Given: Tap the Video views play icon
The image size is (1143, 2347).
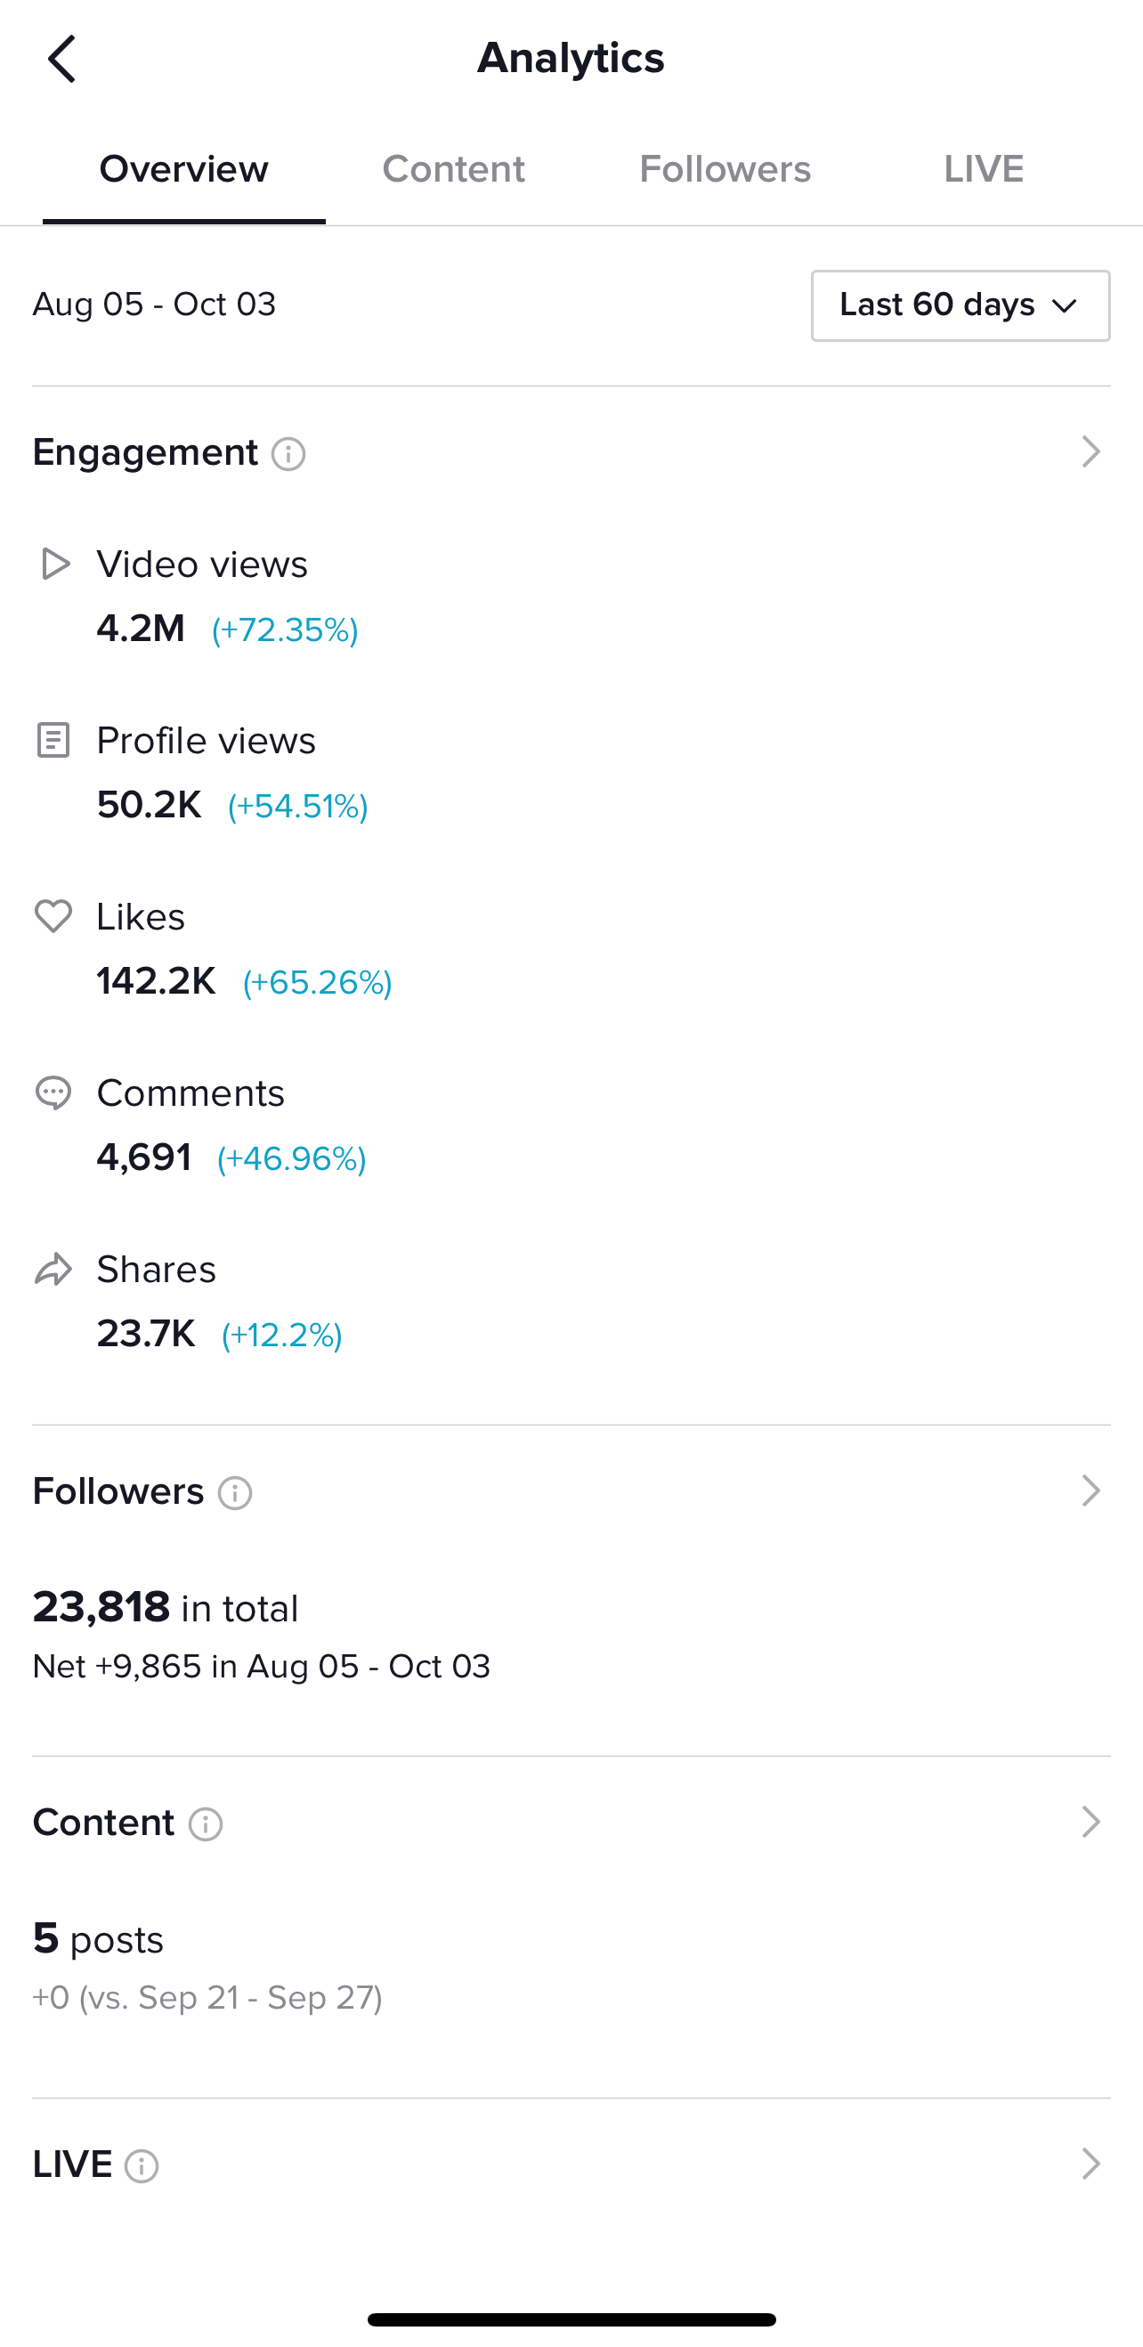Looking at the screenshot, I should click(54, 564).
